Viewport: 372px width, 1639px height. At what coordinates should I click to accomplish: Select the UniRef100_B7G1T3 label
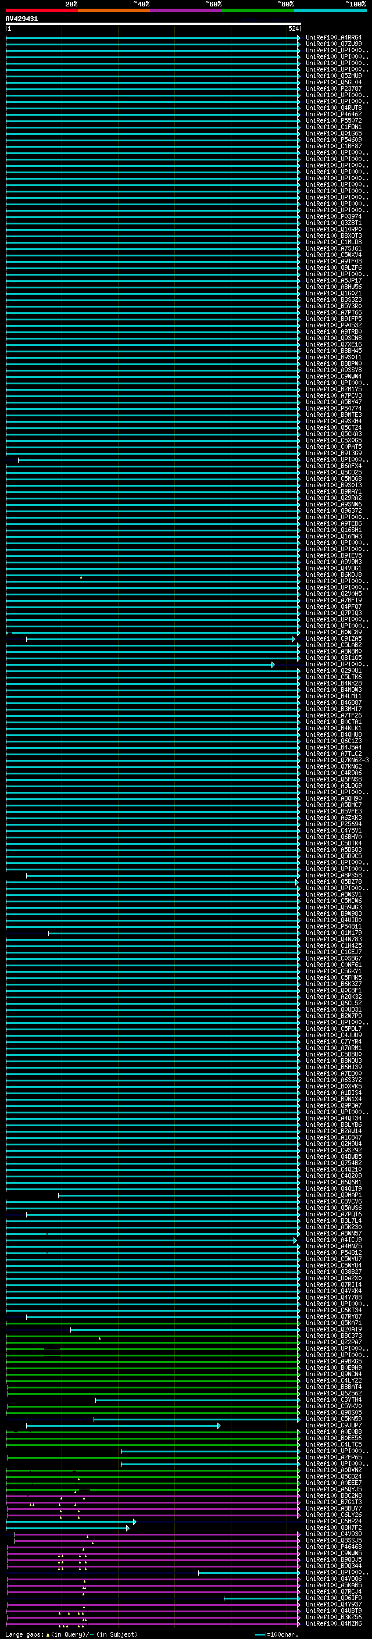tap(333, 1502)
